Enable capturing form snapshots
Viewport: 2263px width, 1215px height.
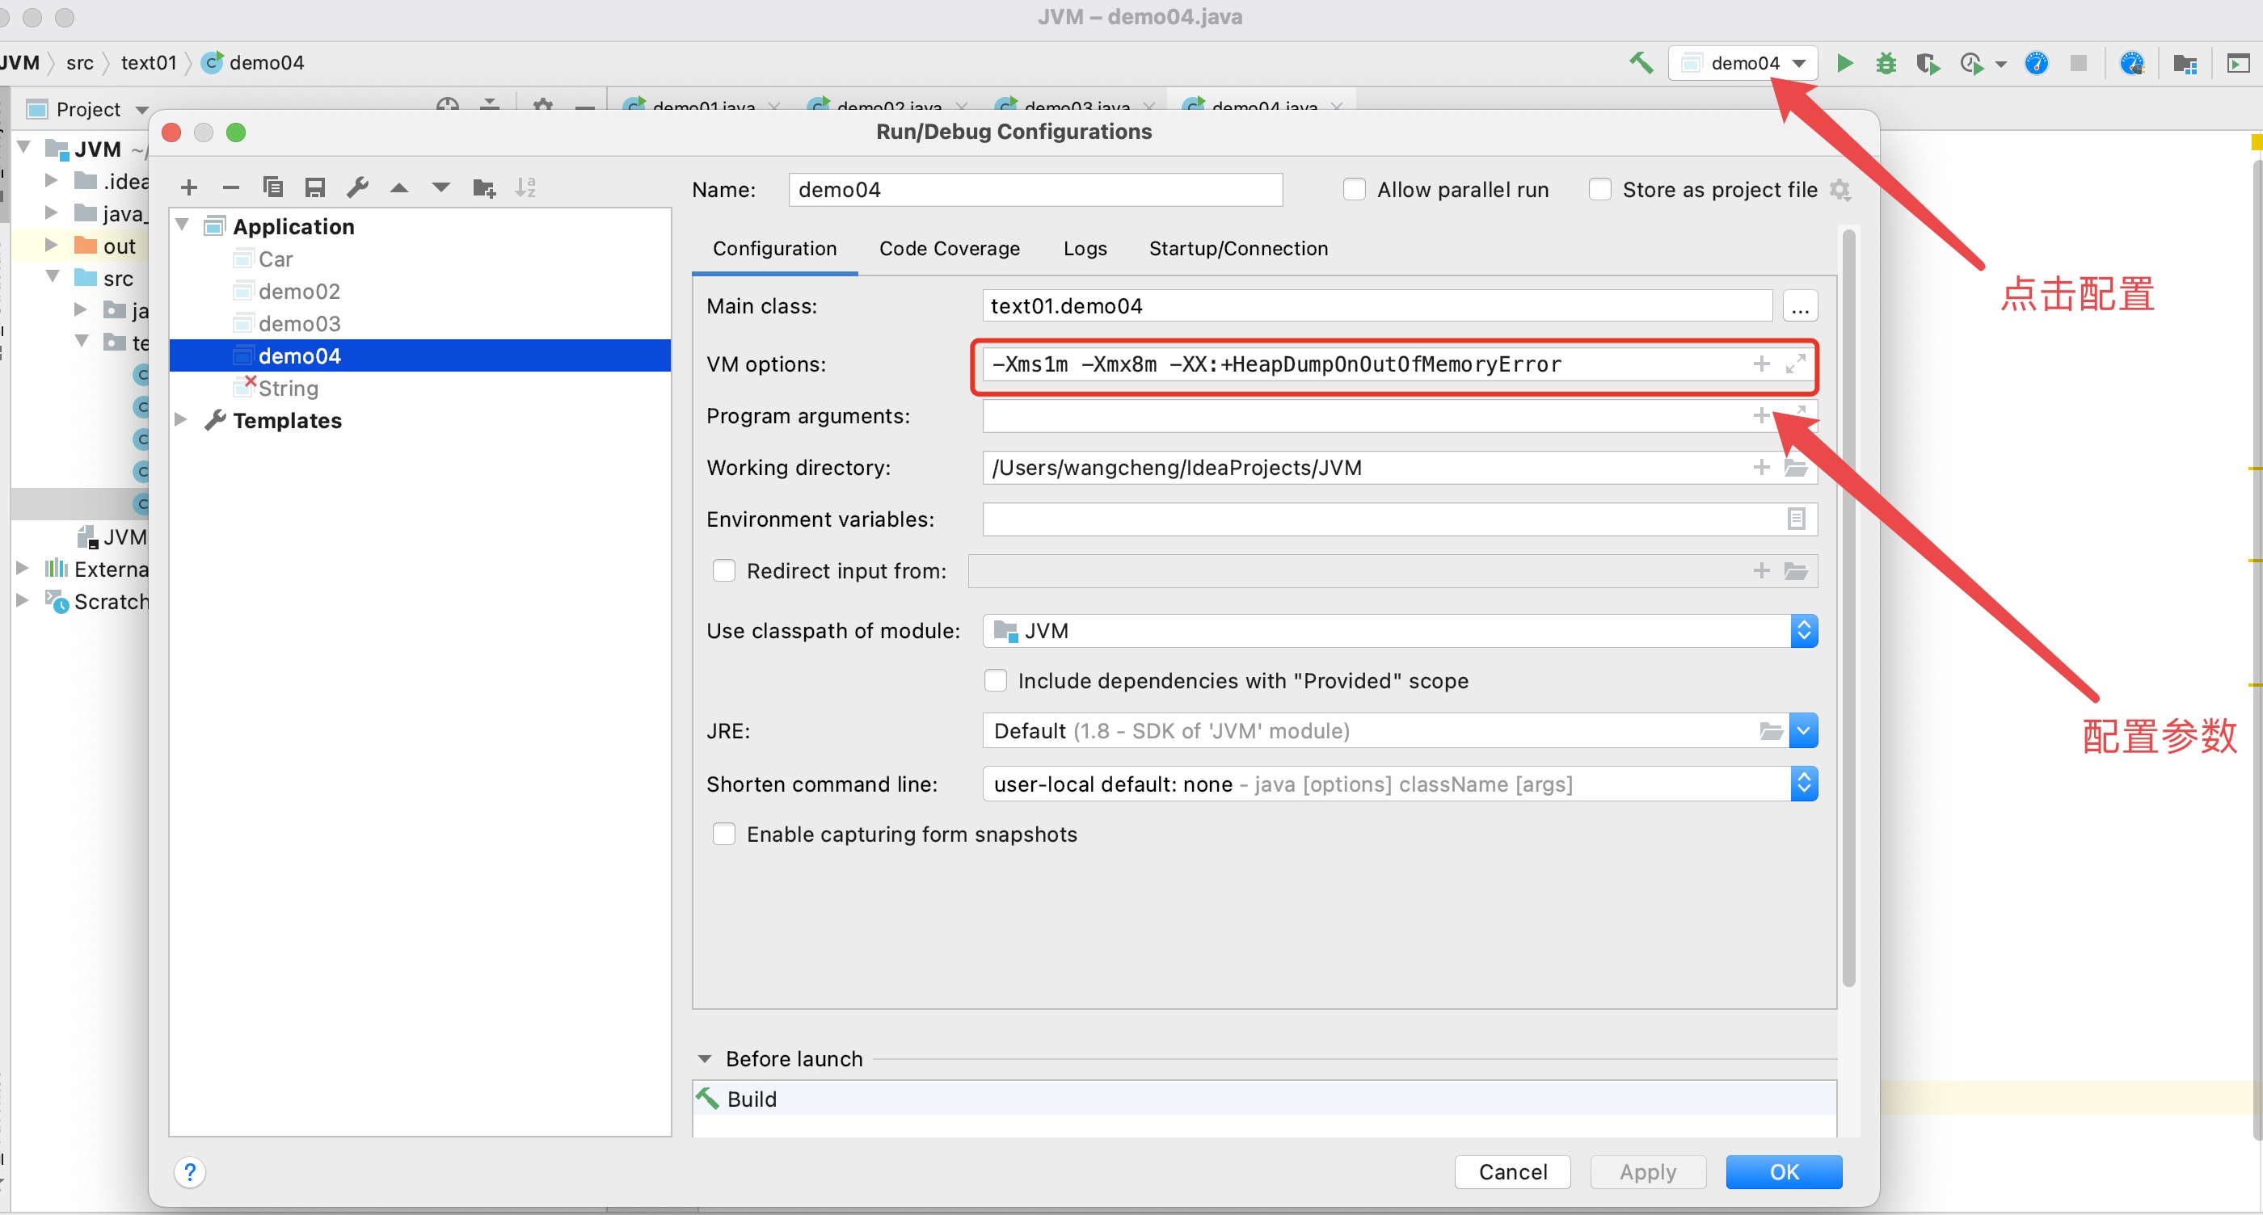724,834
